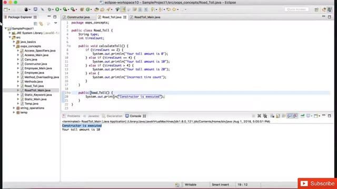This screenshot has height=189, width=337.
Task: Expand the string_operations package
Action: [x=14, y=108]
